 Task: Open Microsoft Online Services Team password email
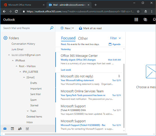point(89,95)
